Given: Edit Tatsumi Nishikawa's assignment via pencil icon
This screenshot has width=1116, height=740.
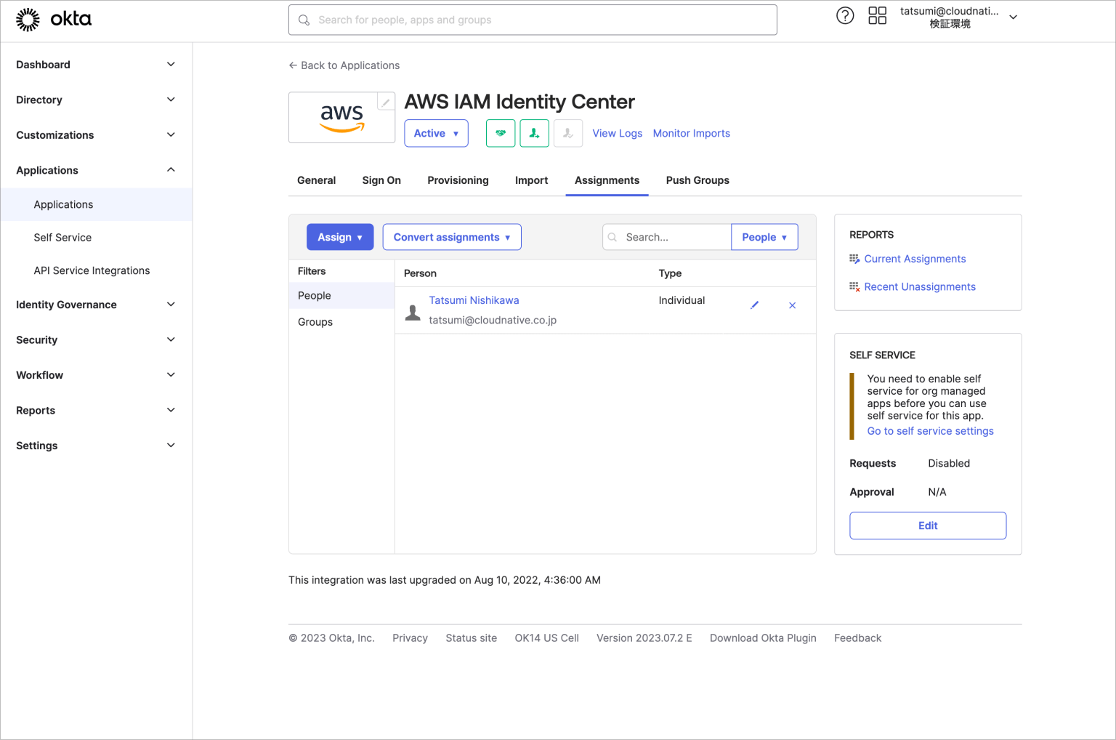Looking at the screenshot, I should pyautogui.click(x=754, y=305).
